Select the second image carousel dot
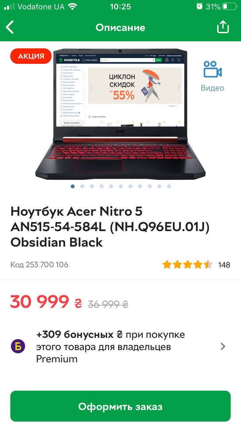The image size is (241, 430). (82, 186)
